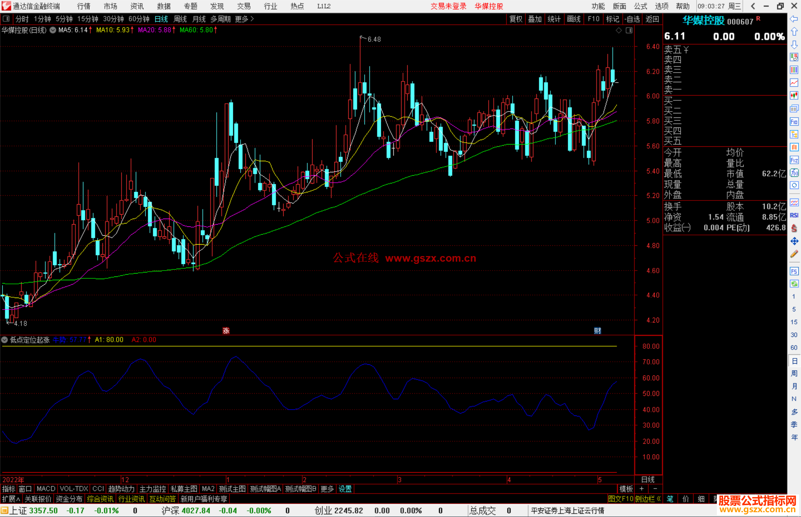Click the RSI indicator sidebar icon
801x517 pixels.
click(x=794, y=215)
